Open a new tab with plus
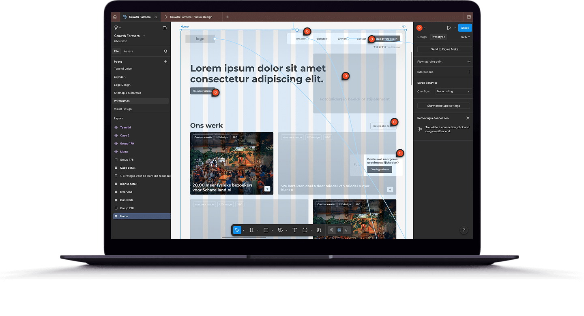Image resolution: width=584 pixels, height=316 pixels. 227,17
